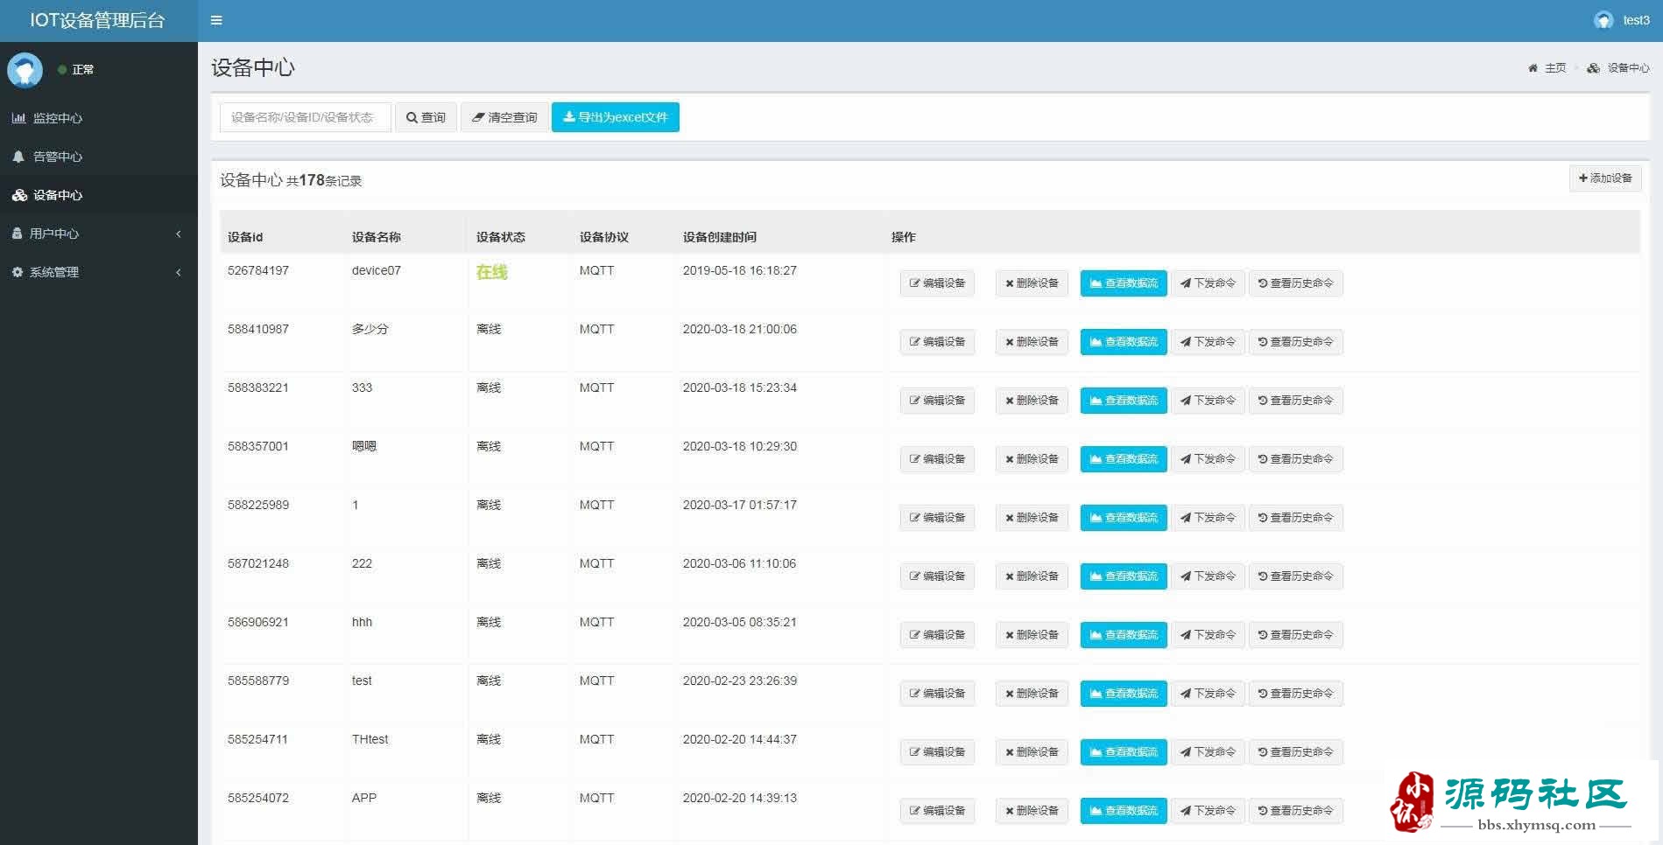The image size is (1663, 845).
Task: Edit device 嗯嗯
Action: tap(937, 459)
